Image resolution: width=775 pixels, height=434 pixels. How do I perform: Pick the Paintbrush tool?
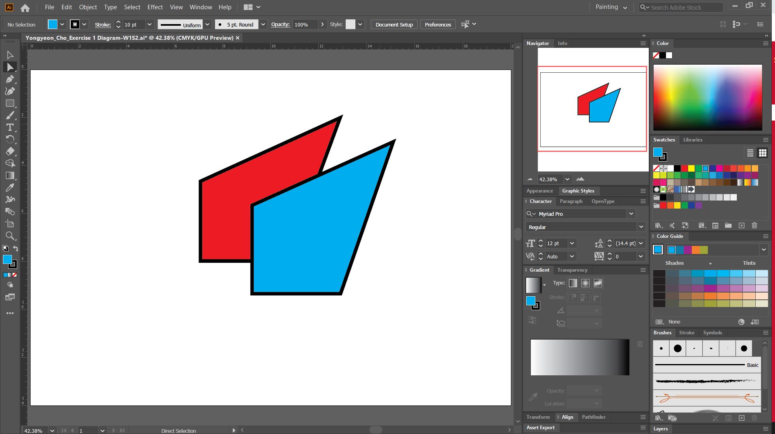click(x=10, y=115)
